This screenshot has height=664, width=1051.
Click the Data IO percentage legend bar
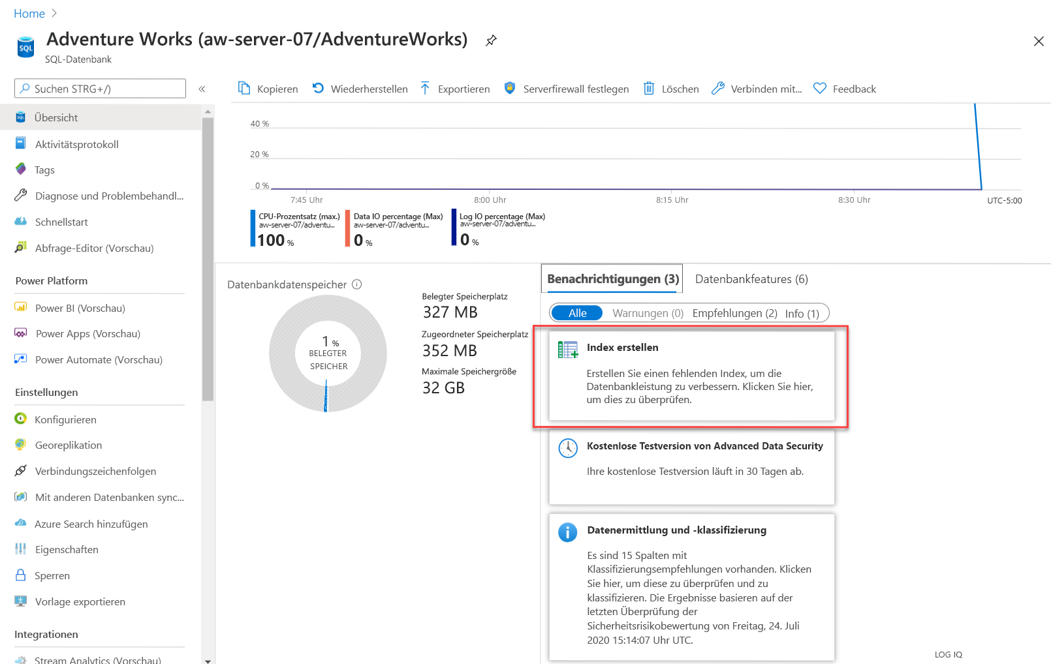click(348, 228)
